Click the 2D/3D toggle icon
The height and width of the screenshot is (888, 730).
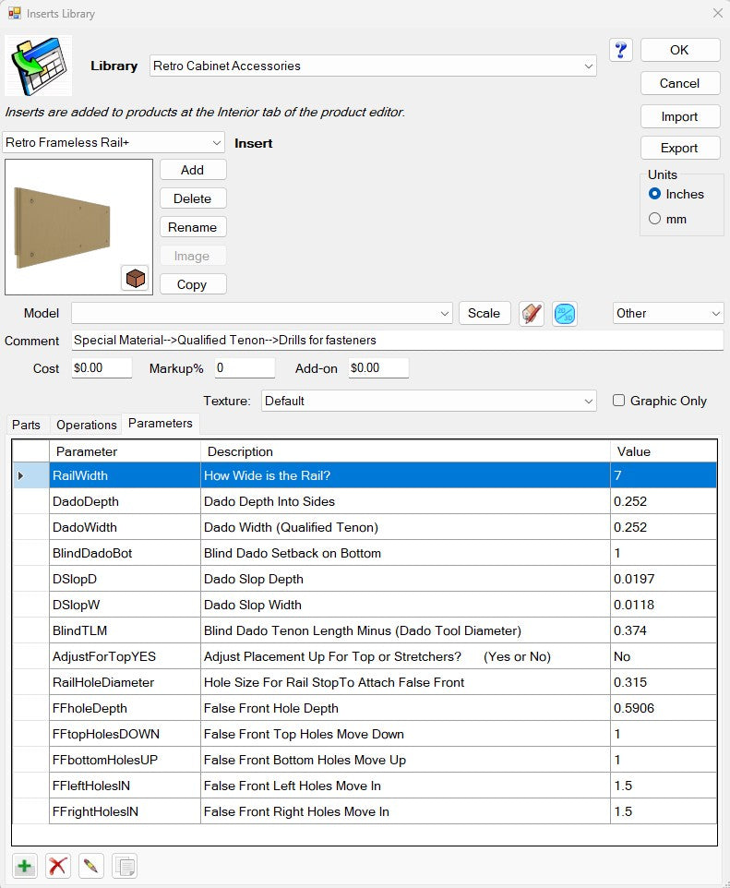point(565,314)
